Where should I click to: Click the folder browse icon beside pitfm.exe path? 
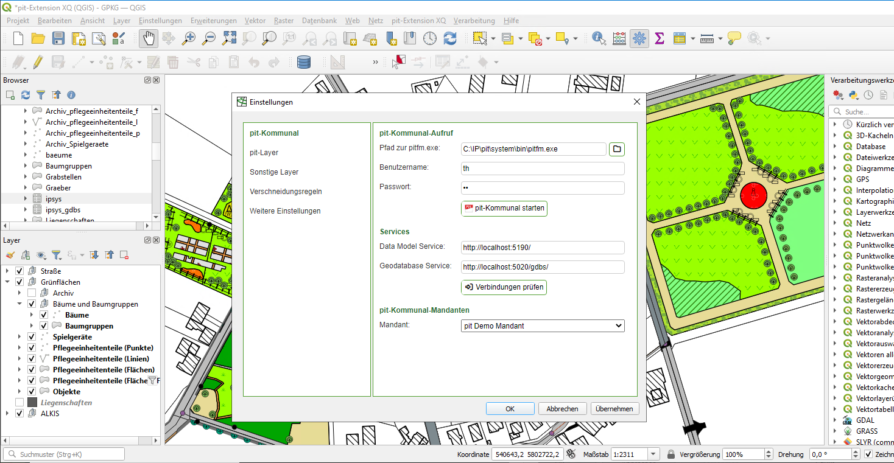pos(616,148)
